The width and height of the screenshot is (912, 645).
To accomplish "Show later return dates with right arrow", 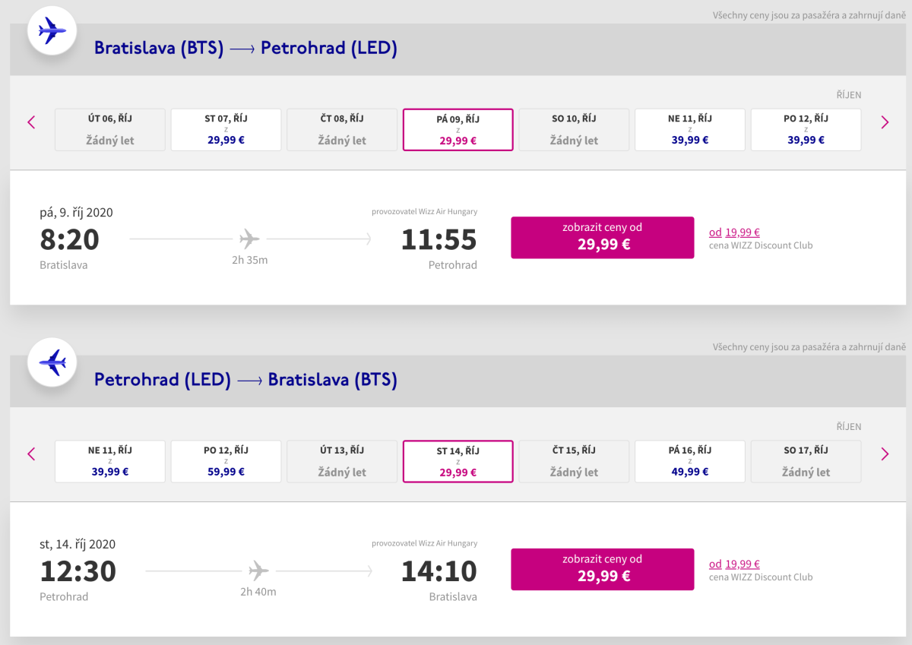I will (885, 454).
